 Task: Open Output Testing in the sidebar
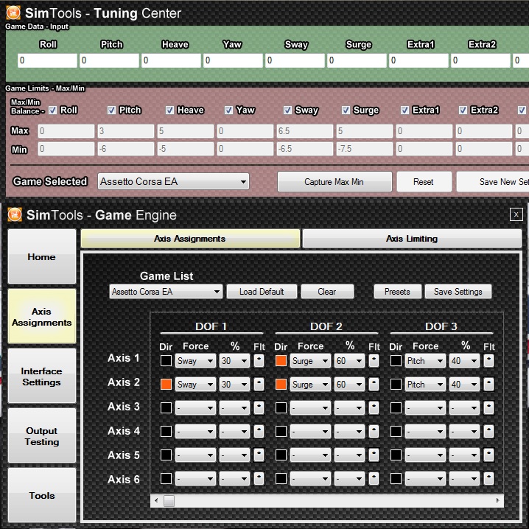tap(42, 436)
